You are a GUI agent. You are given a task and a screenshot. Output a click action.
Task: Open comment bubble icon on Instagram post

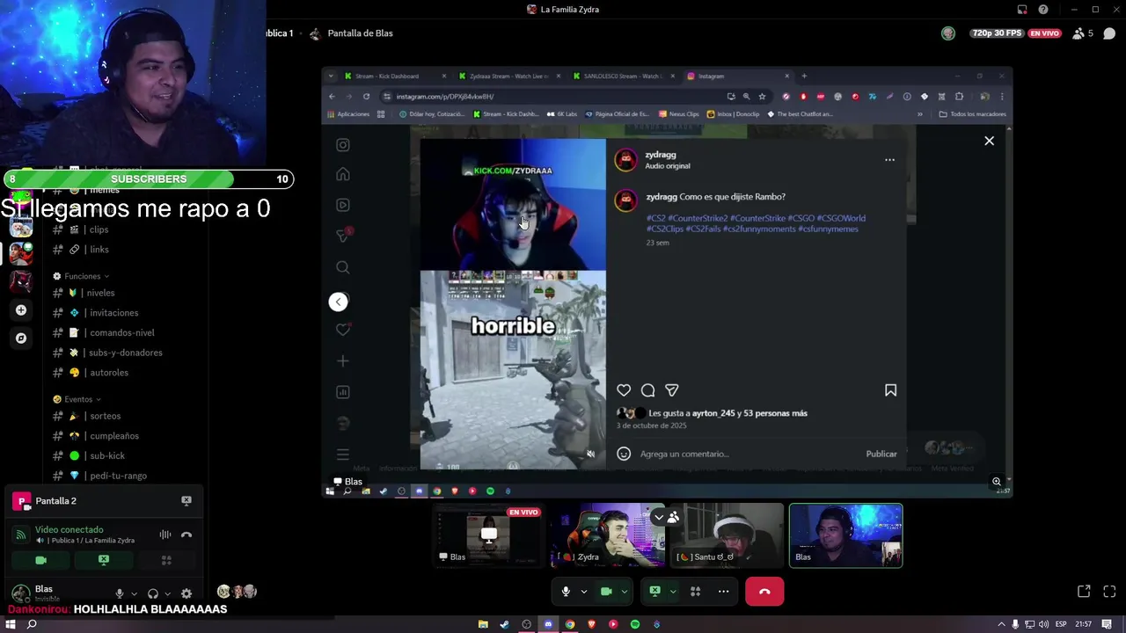click(x=647, y=390)
